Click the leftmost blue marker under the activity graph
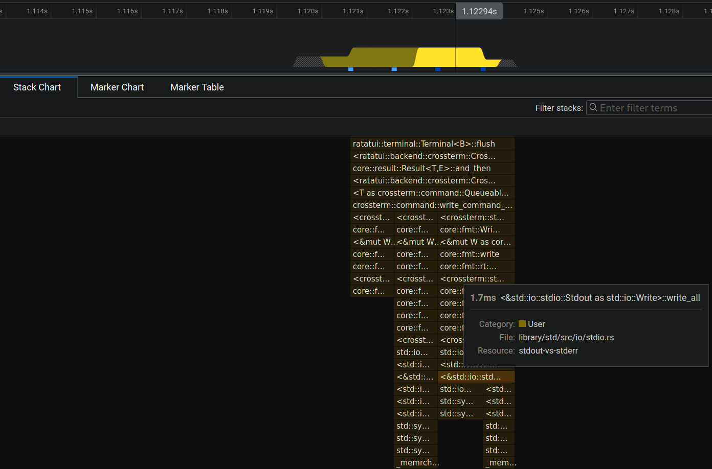712x469 pixels. click(350, 69)
